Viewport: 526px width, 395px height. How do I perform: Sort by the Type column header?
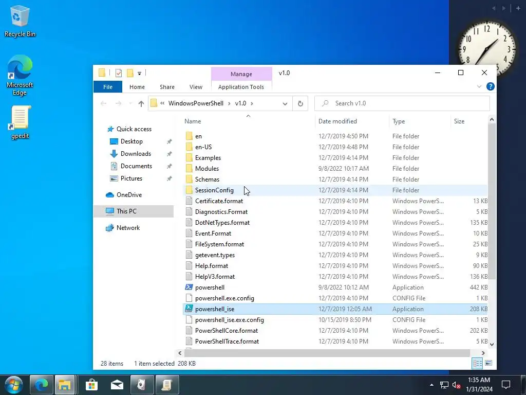[x=419, y=121]
